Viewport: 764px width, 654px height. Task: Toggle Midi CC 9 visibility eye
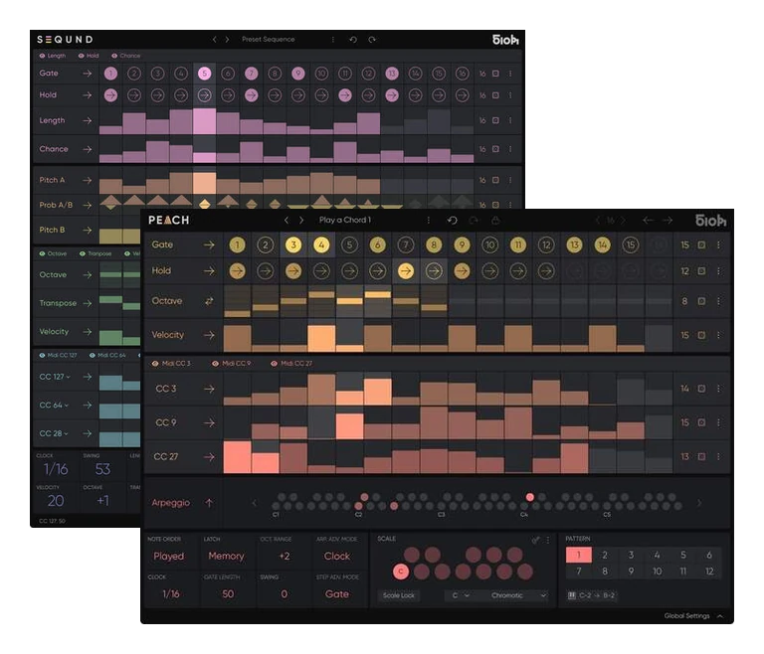click(x=215, y=364)
